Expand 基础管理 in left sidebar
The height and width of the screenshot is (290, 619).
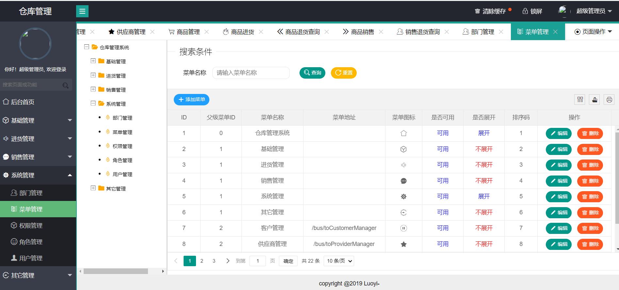pyautogui.click(x=38, y=120)
